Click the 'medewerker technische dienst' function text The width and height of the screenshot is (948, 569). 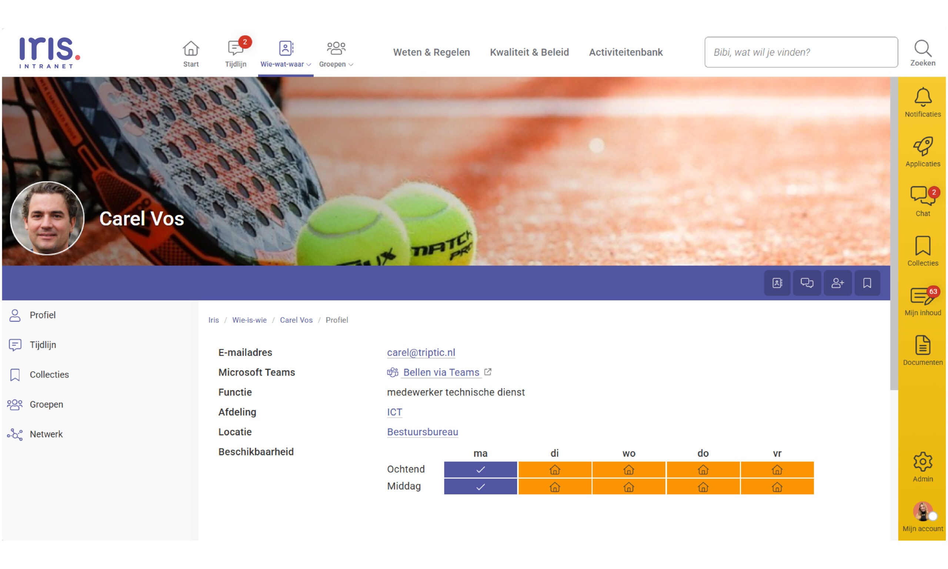(455, 392)
